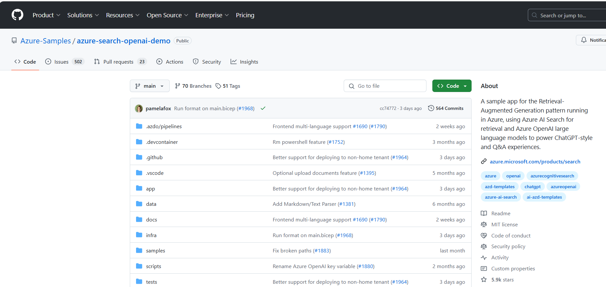
Task: Click the azure.microsoft.com/products/search link
Action: (535, 161)
